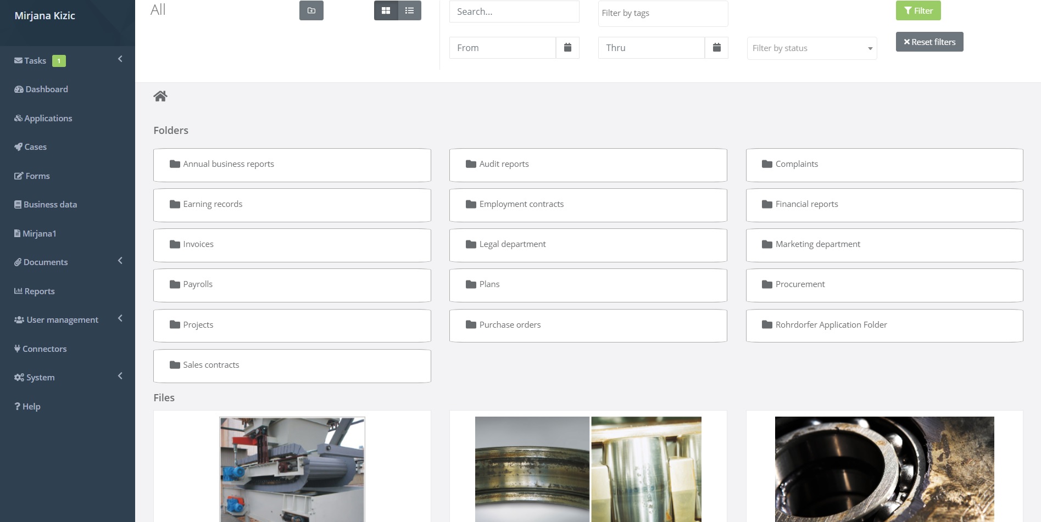Open the black ball bearing image thumbnail
The width and height of the screenshot is (1041, 522).
point(884,469)
